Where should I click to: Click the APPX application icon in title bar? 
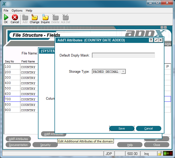[4, 4]
